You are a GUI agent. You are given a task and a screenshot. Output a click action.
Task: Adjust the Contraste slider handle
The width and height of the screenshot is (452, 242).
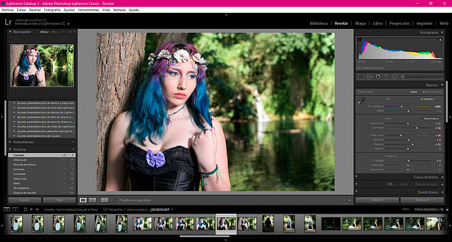tap(416, 128)
